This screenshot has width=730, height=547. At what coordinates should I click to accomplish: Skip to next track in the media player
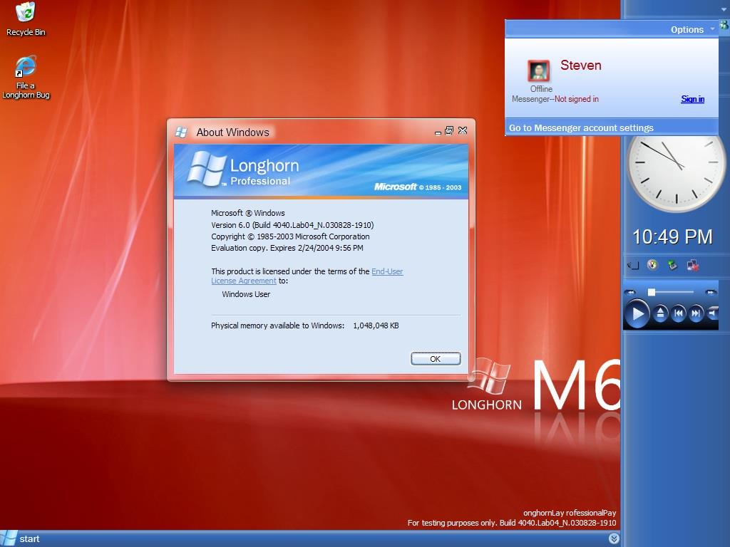tap(696, 313)
